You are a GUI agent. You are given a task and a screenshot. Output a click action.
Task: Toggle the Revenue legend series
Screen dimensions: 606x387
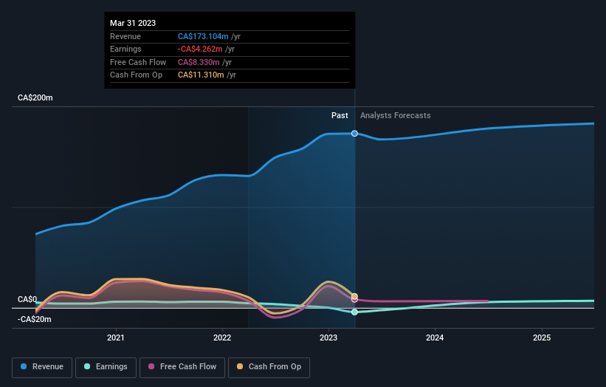point(42,367)
